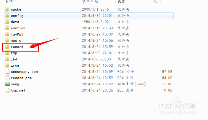The height and width of the screenshot is (120, 208).
Task: Select the file name 'accompany.pcm'
Action: tap(24, 72)
